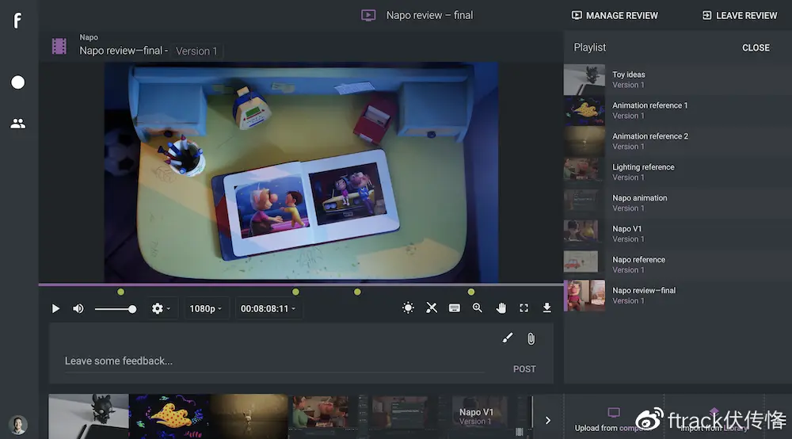
Task: Attach a file with paperclip icon
Action: [531, 338]
